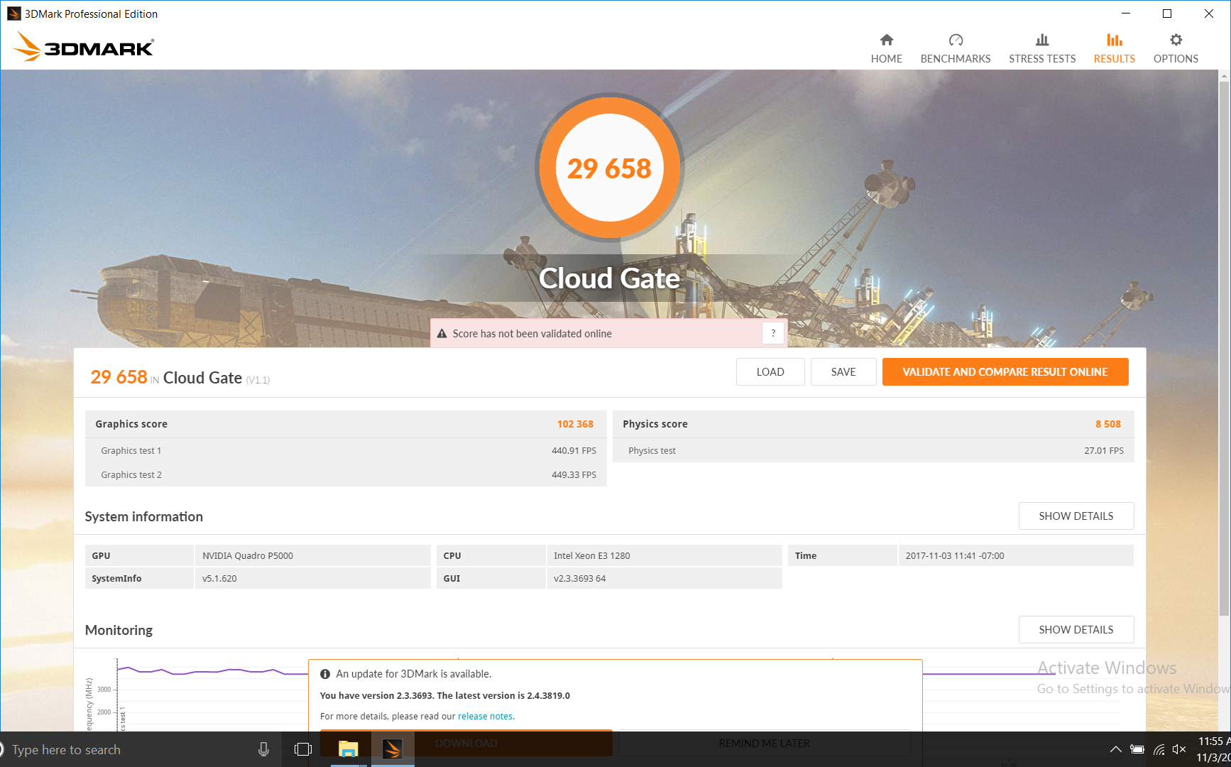This screenshot has height=767, width=1231.
Task: Click Graphics test 1 row
Action: click(346, 450)
